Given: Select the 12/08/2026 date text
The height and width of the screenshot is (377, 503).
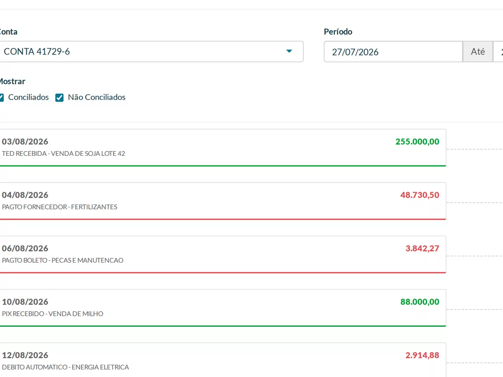Looking at the screenshot, I should (25, 355).
